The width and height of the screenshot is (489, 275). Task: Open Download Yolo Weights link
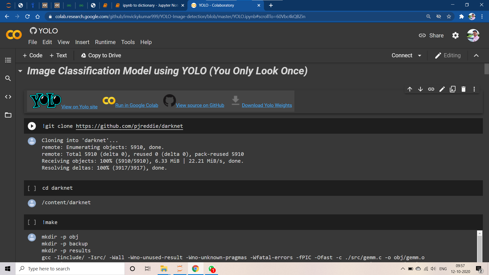click(267, 105)
